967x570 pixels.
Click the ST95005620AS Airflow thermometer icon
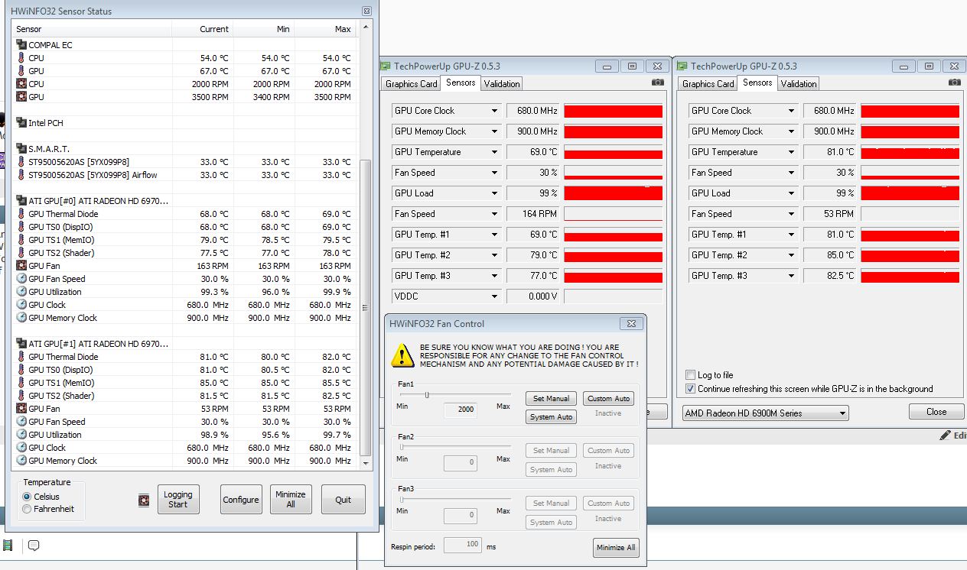click(x=21, y=175)
